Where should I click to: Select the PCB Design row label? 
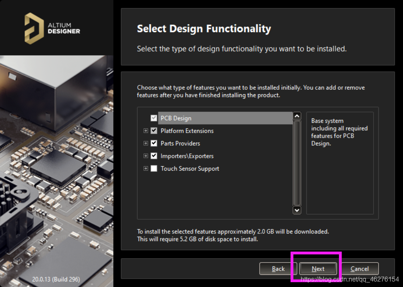tap(176, 118)
